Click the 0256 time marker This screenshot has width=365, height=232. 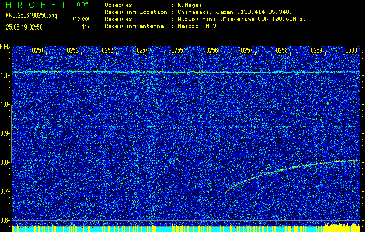tap(212, 50)
